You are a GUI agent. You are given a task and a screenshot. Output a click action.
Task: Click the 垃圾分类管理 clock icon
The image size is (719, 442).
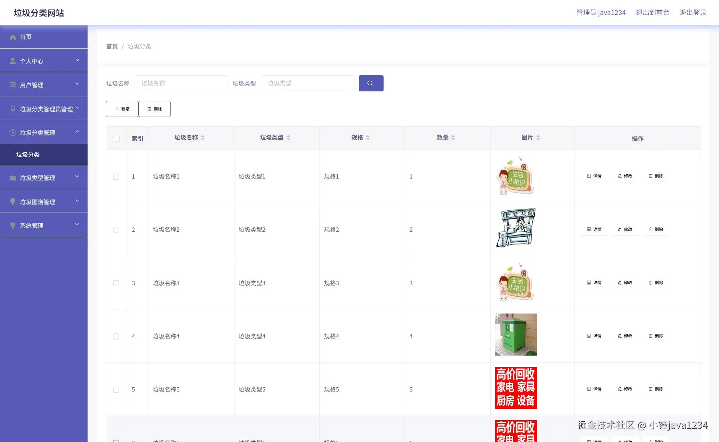coord(13,133)
